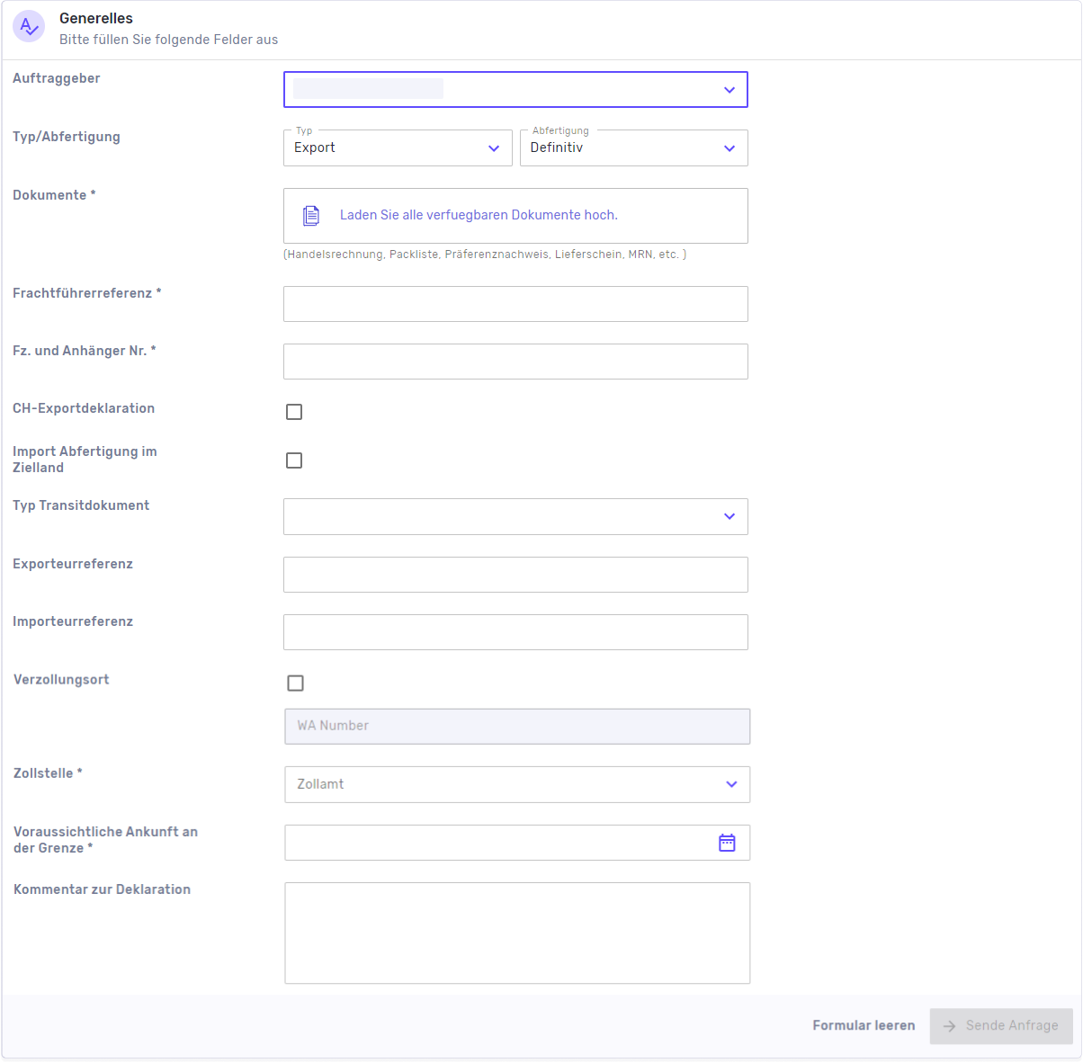This screenshot has height=1063, width=1083.
Task: Open the Typ dropdown showing Export
Action: click(493, 147)
